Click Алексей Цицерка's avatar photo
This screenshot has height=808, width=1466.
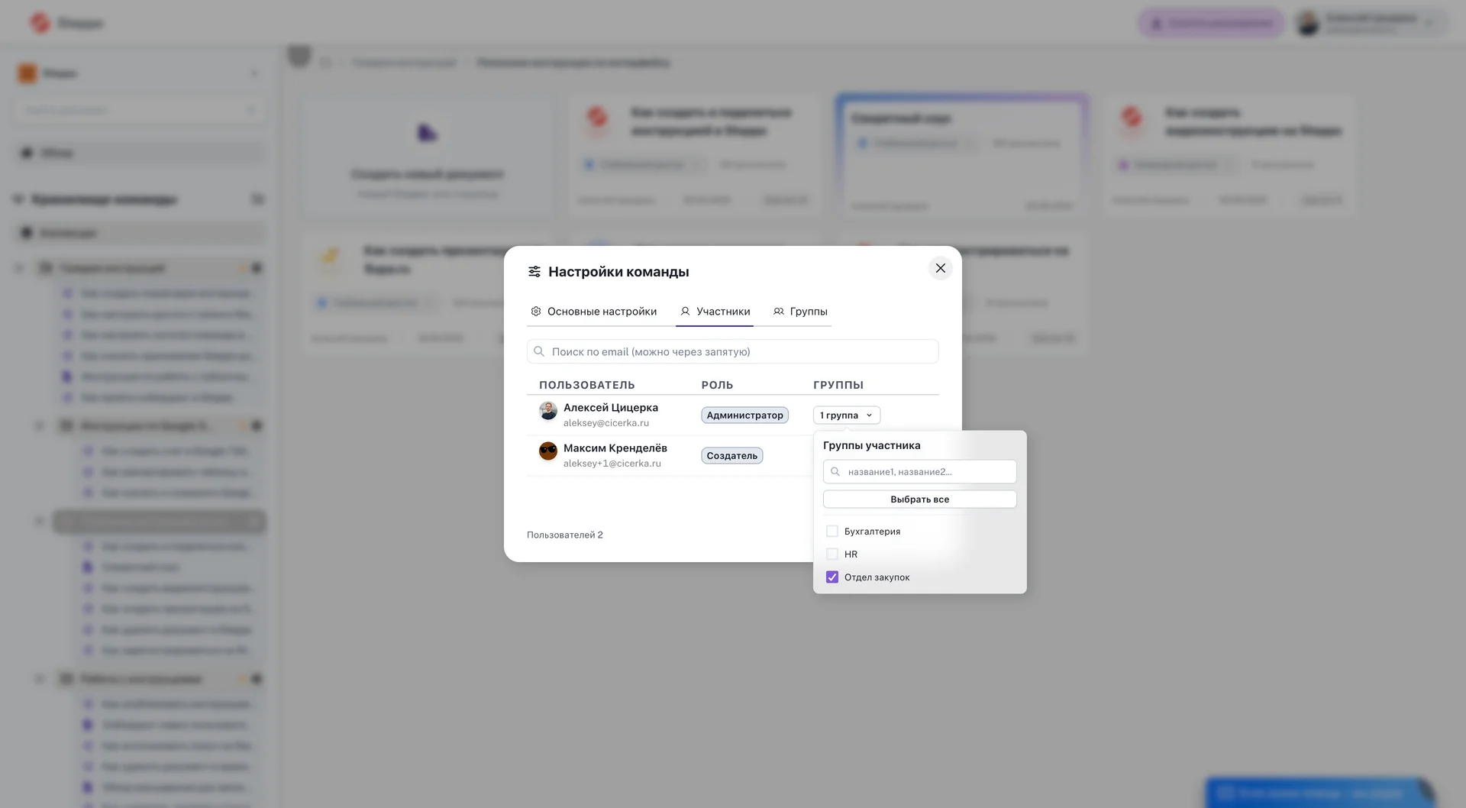point(547,411)
